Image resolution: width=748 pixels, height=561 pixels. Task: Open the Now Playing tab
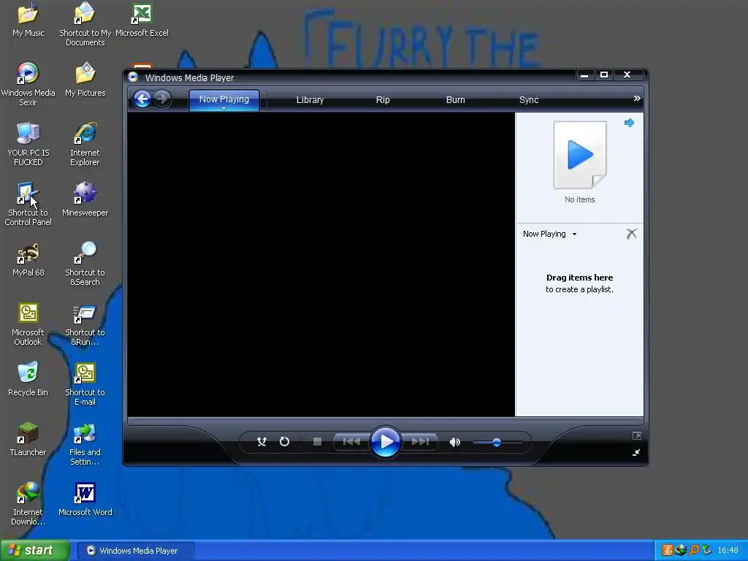point(224,99)
